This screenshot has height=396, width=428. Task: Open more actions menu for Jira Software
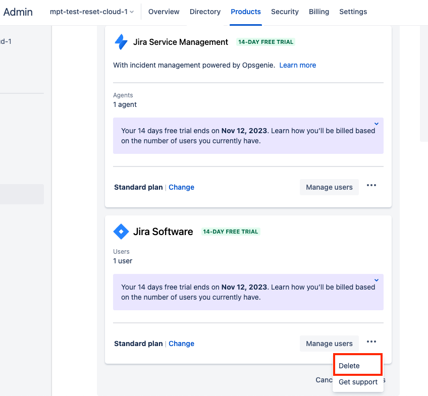371,342
